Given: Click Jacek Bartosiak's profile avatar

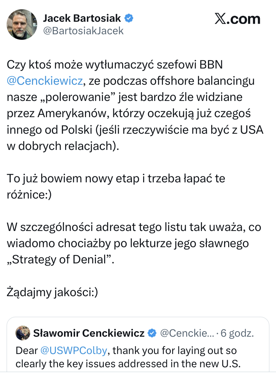Looking at the screenshot, I should (x=22, y=24).
